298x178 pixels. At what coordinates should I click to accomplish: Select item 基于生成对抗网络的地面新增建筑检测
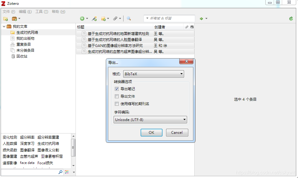(135, 34)
